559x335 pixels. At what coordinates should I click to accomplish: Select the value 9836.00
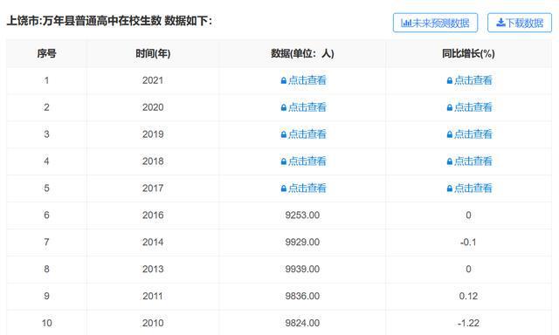click(302, 296)
